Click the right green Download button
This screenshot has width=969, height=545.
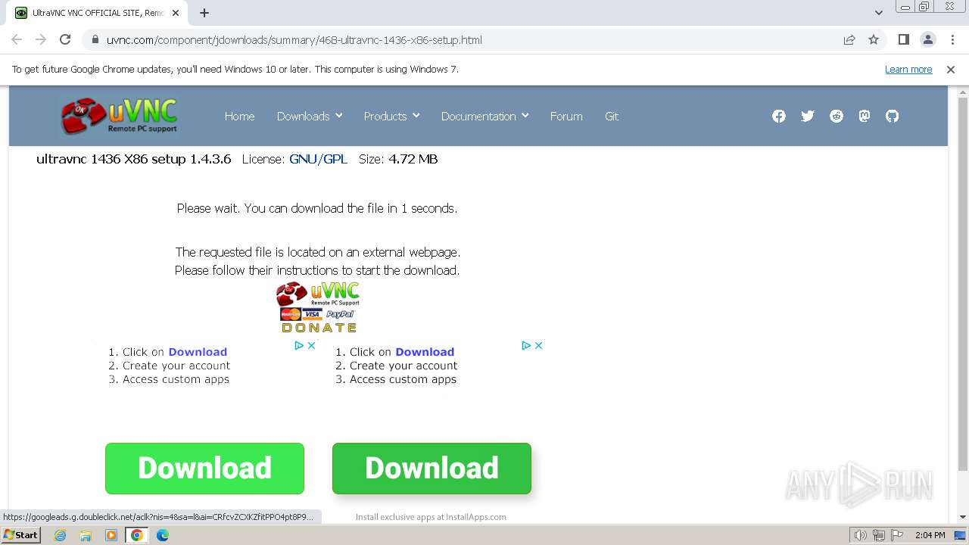pos(432,469)
